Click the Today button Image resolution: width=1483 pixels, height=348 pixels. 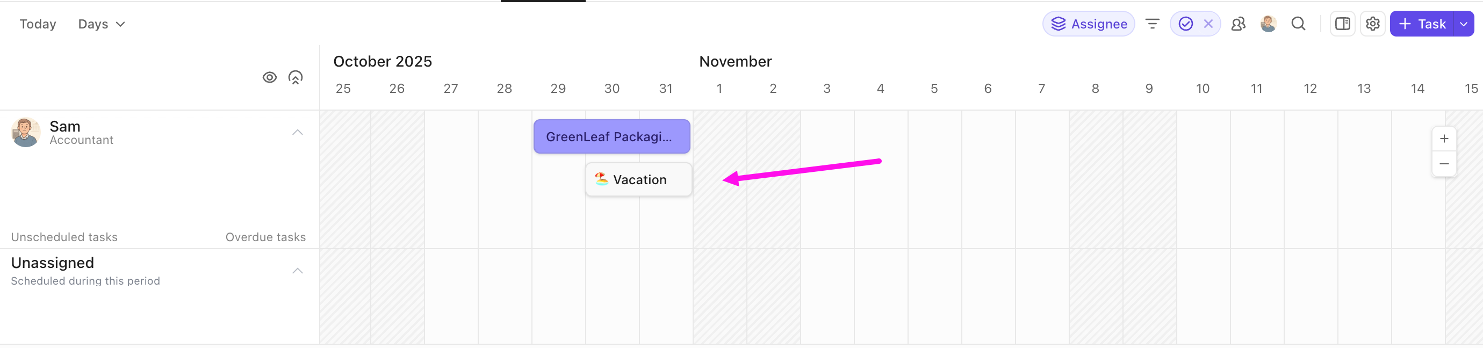(x=38, y=24)
